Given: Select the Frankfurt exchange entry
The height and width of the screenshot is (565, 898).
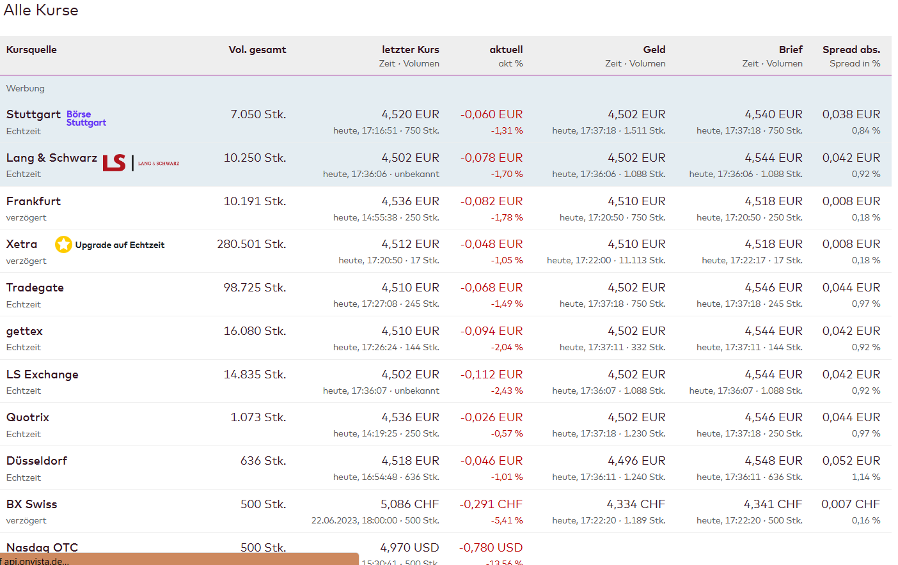Looking at the screenshot, I should 33,201.
